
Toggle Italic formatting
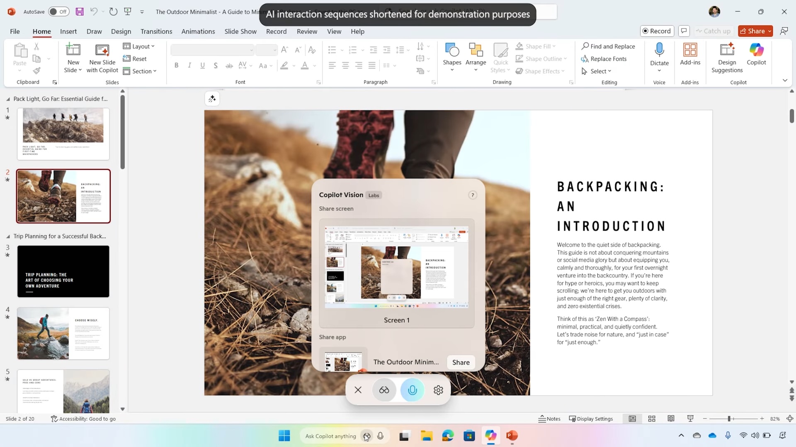[189, 65]
